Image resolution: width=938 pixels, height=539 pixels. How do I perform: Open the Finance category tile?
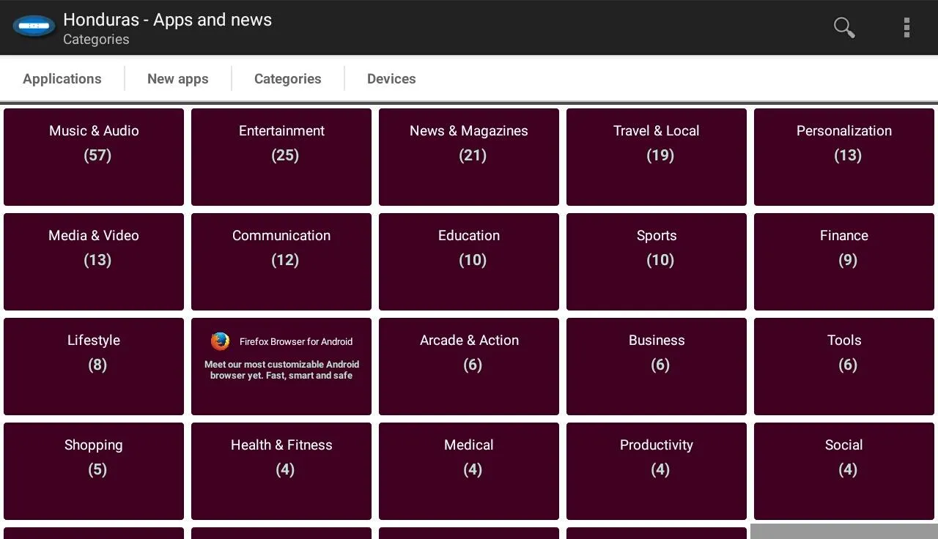click(x=844, y=261)
